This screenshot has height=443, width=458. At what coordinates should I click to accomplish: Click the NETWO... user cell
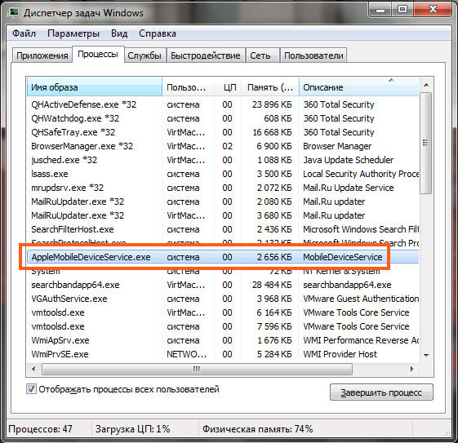coord(187,354)
